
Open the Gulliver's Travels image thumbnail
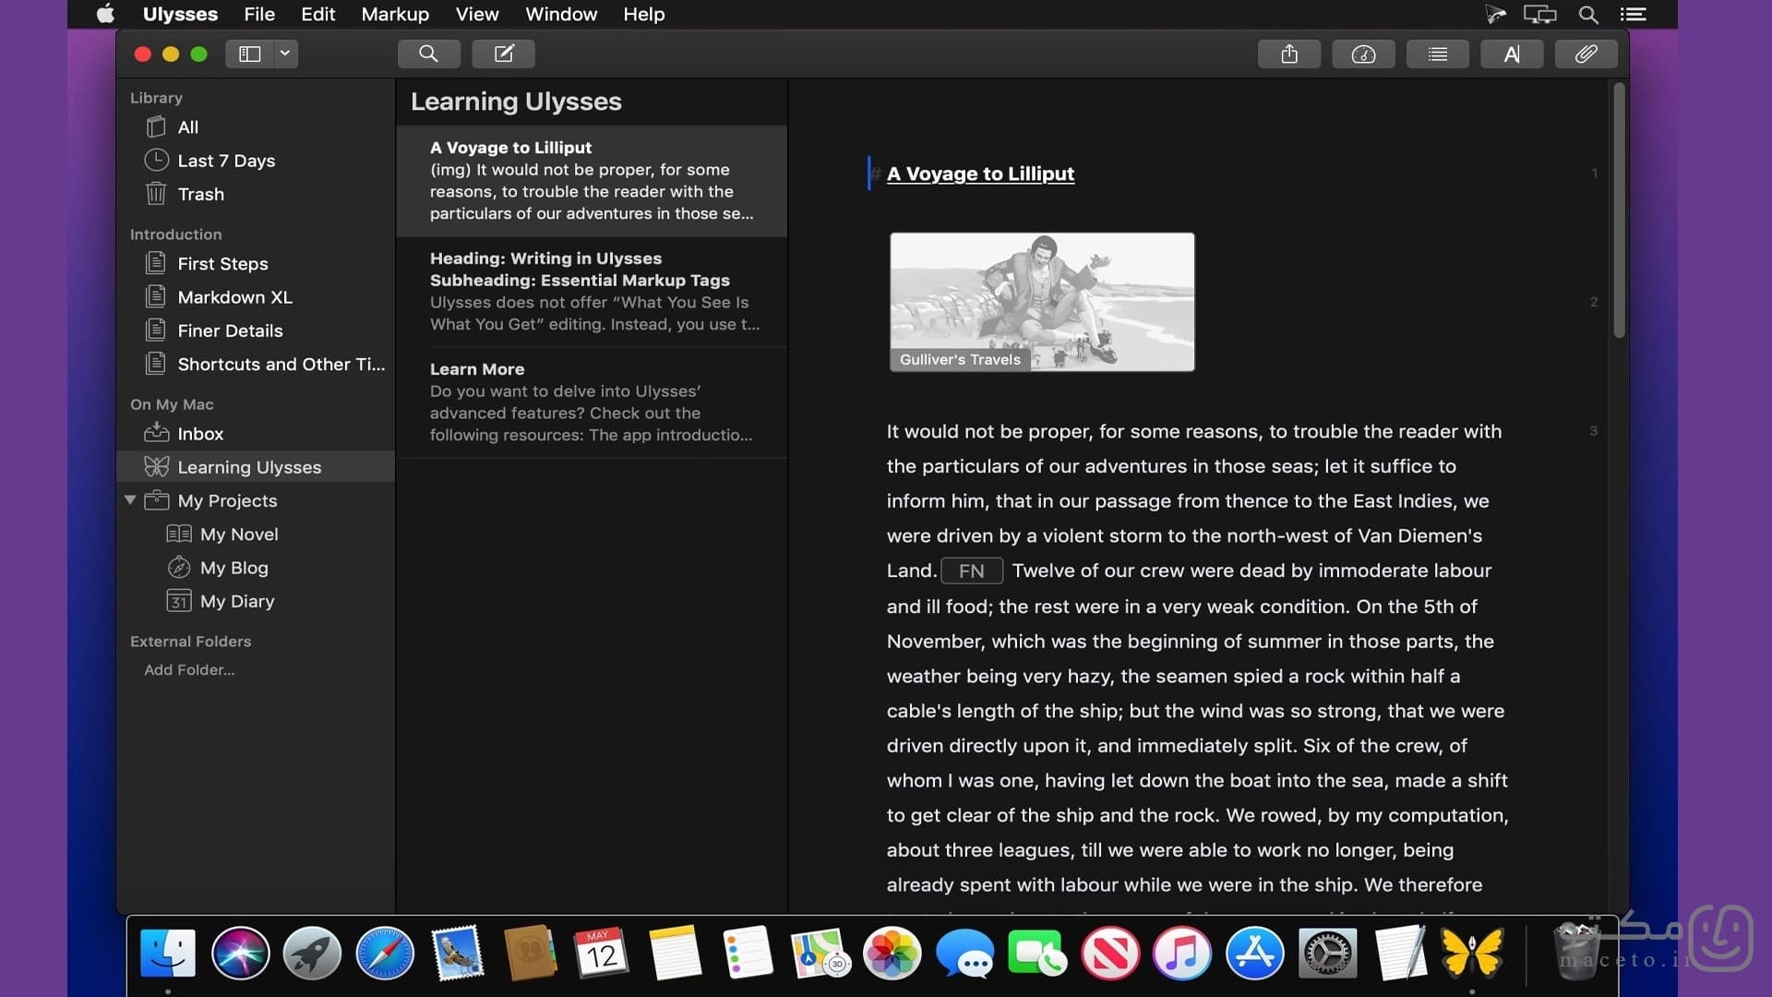point(1042,302)
